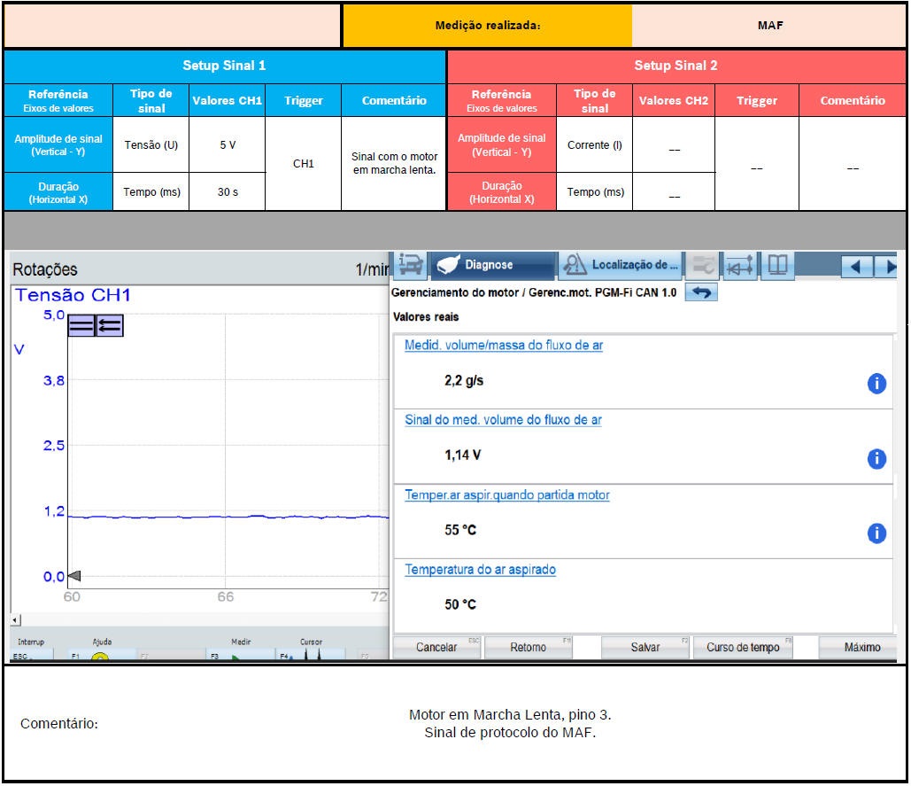Image resolution: width=911 pixels, height=786 pixels.
Task: Click the back arrow beside PGM-Fi CAN 1.0
Action: tap(701, 292)
